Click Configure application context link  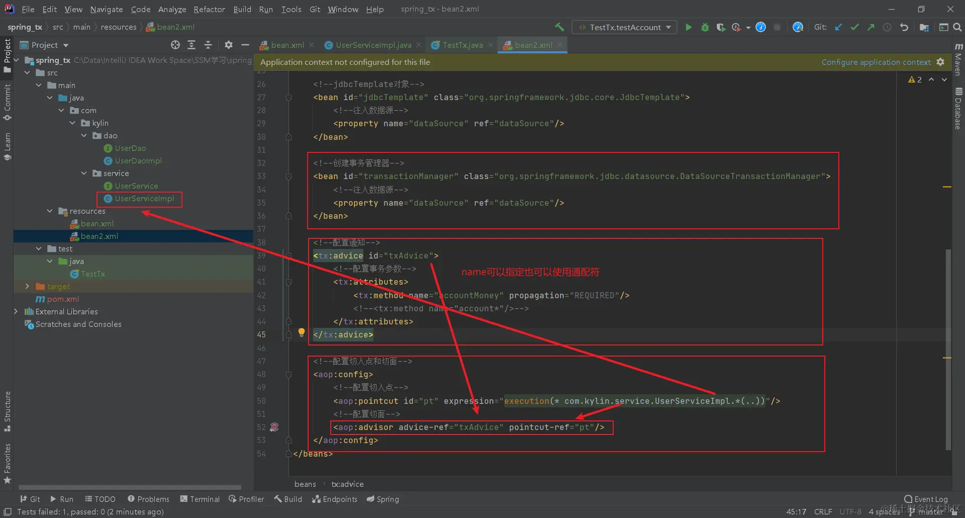point(876,62)
